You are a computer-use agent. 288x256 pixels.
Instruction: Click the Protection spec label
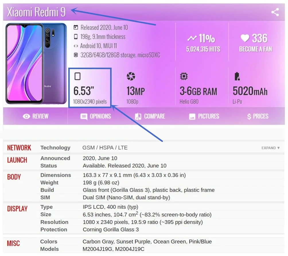tap(54, 230)
